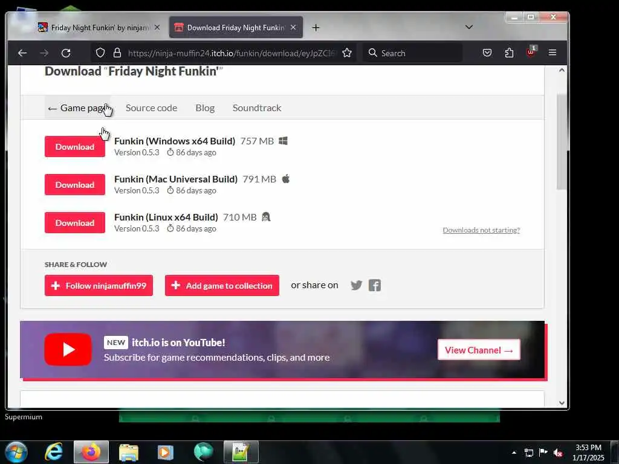The image size is (619, 464).
Task: Open the Pocket save icon
Action: point(487,53)
